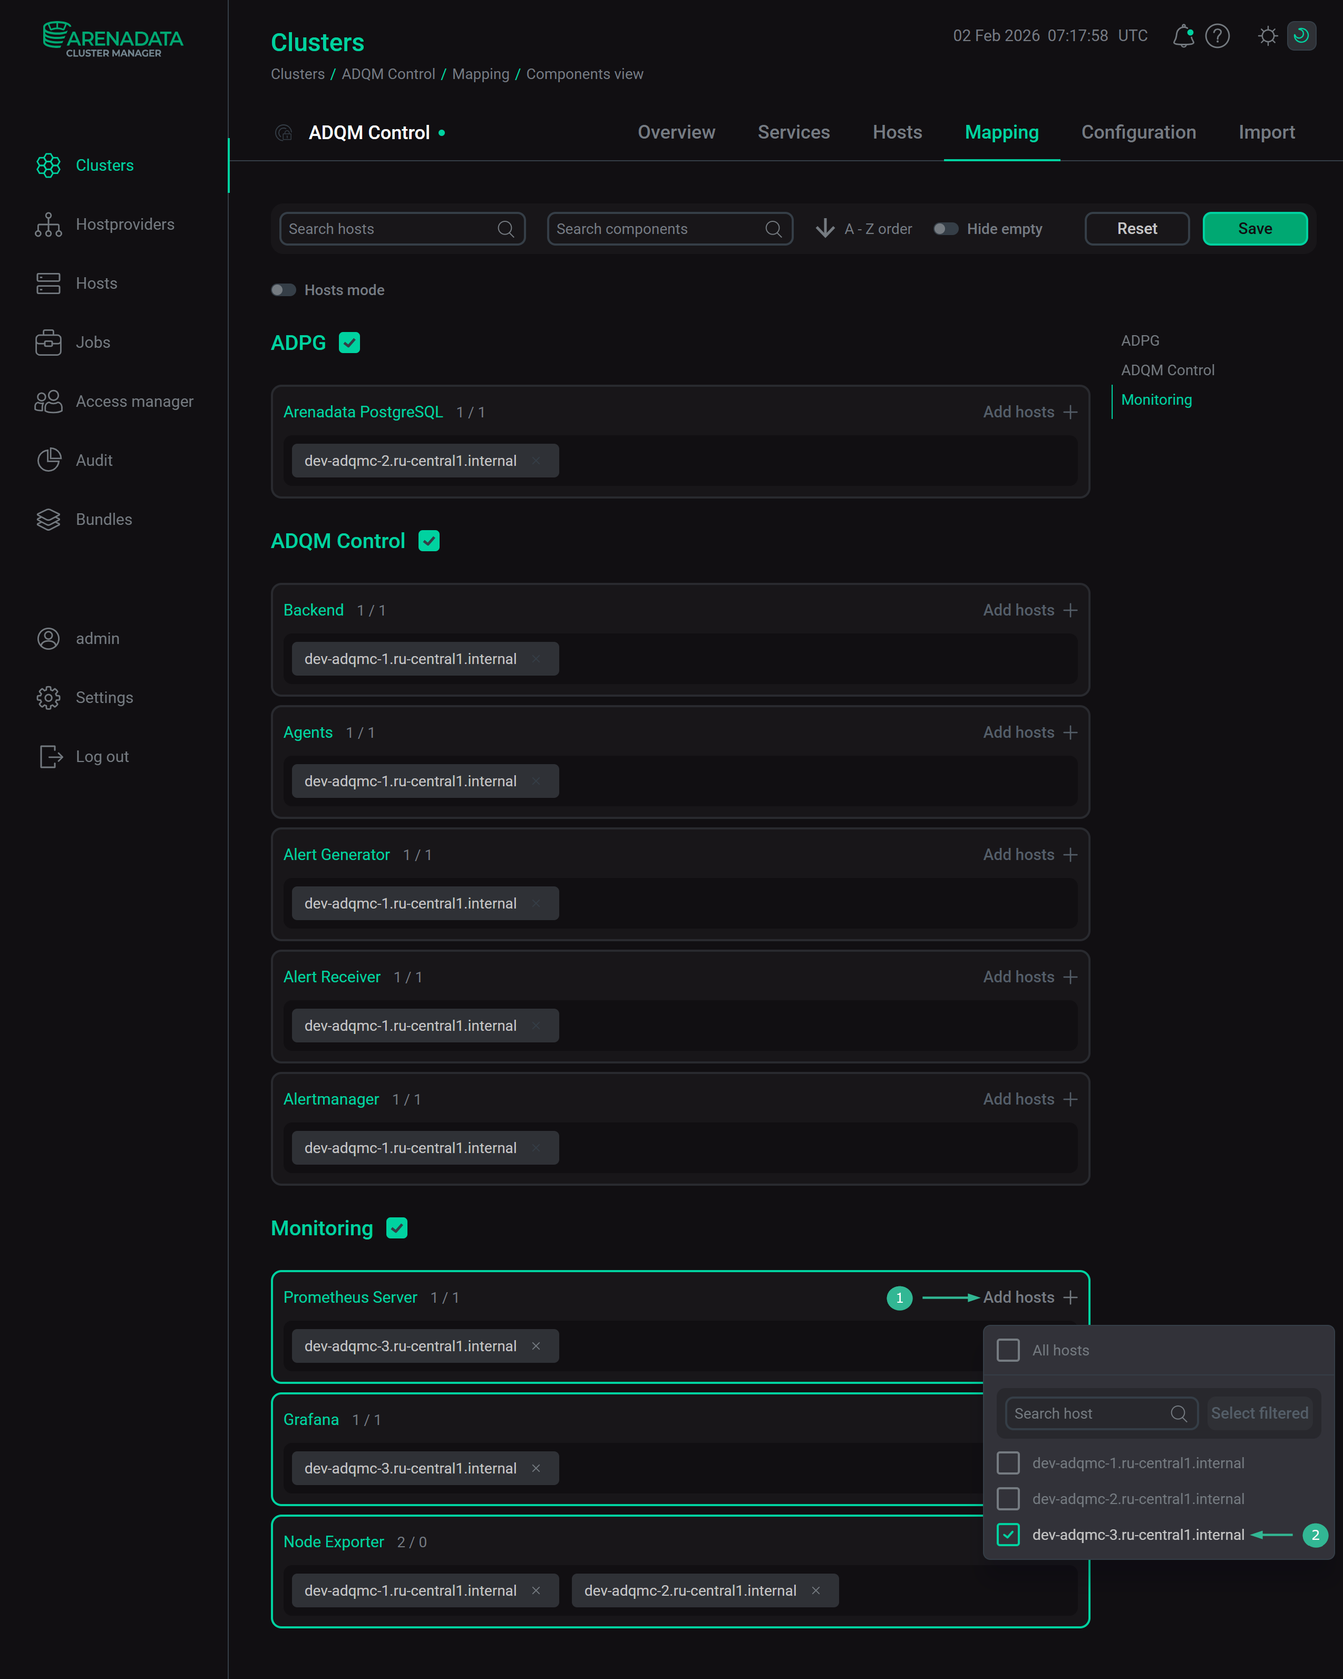Click the Save button
The height and width of the screenshot is (1679, 1343).
coord(1254,228)
